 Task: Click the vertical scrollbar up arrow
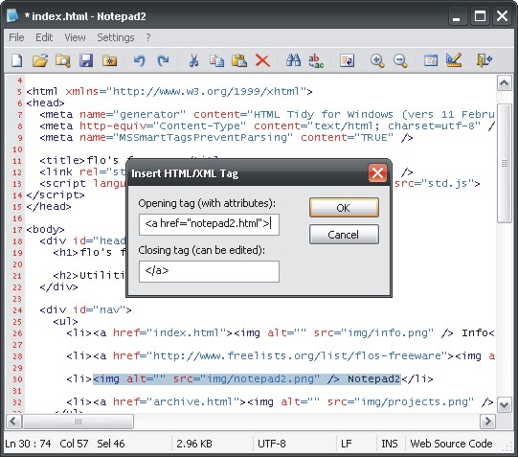coord(505,83)
